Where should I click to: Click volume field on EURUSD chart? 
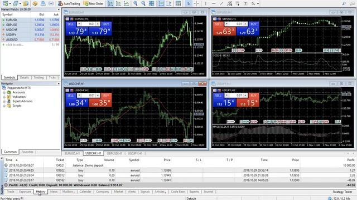[89, 24]
